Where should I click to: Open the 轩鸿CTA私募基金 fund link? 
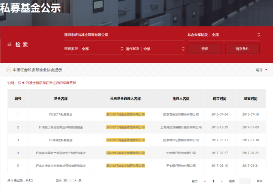(61, 114)
